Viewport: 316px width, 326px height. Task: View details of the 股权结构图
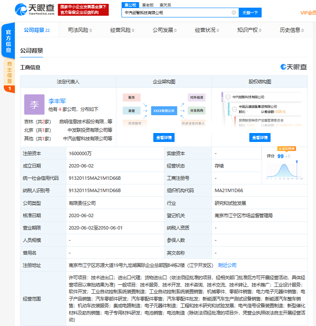tap(260, 138)
